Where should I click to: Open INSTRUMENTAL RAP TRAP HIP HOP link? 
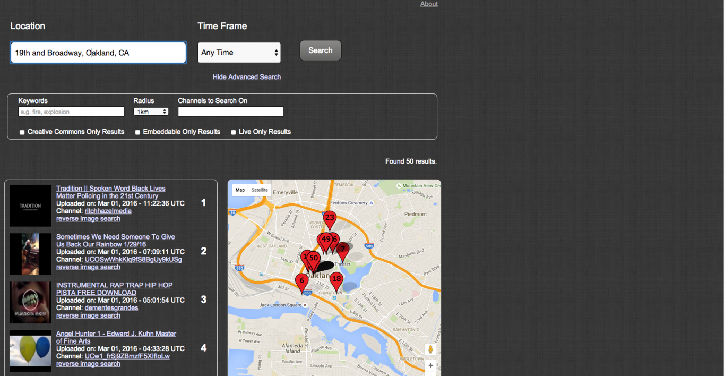pyautogui.click(x=114, y=289)
